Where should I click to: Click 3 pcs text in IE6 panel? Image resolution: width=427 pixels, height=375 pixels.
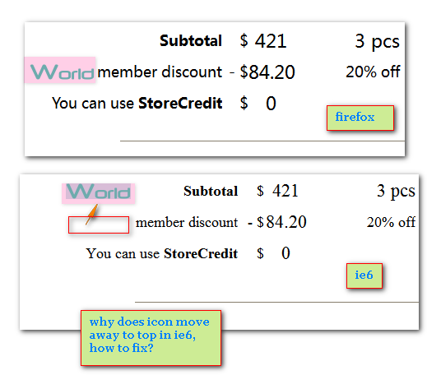click(x=396, y=192)
